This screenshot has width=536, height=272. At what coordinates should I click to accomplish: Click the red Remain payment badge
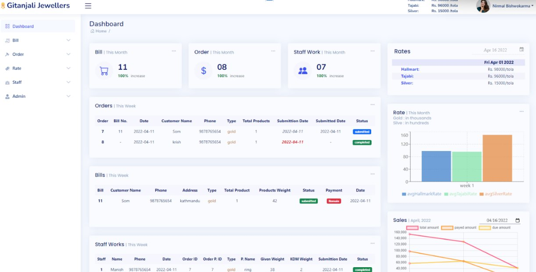click(x=334, y=201)
